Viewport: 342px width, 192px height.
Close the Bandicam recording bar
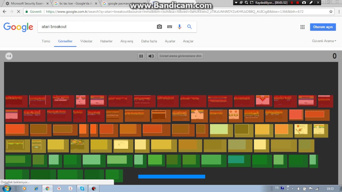tap(317, 2)
